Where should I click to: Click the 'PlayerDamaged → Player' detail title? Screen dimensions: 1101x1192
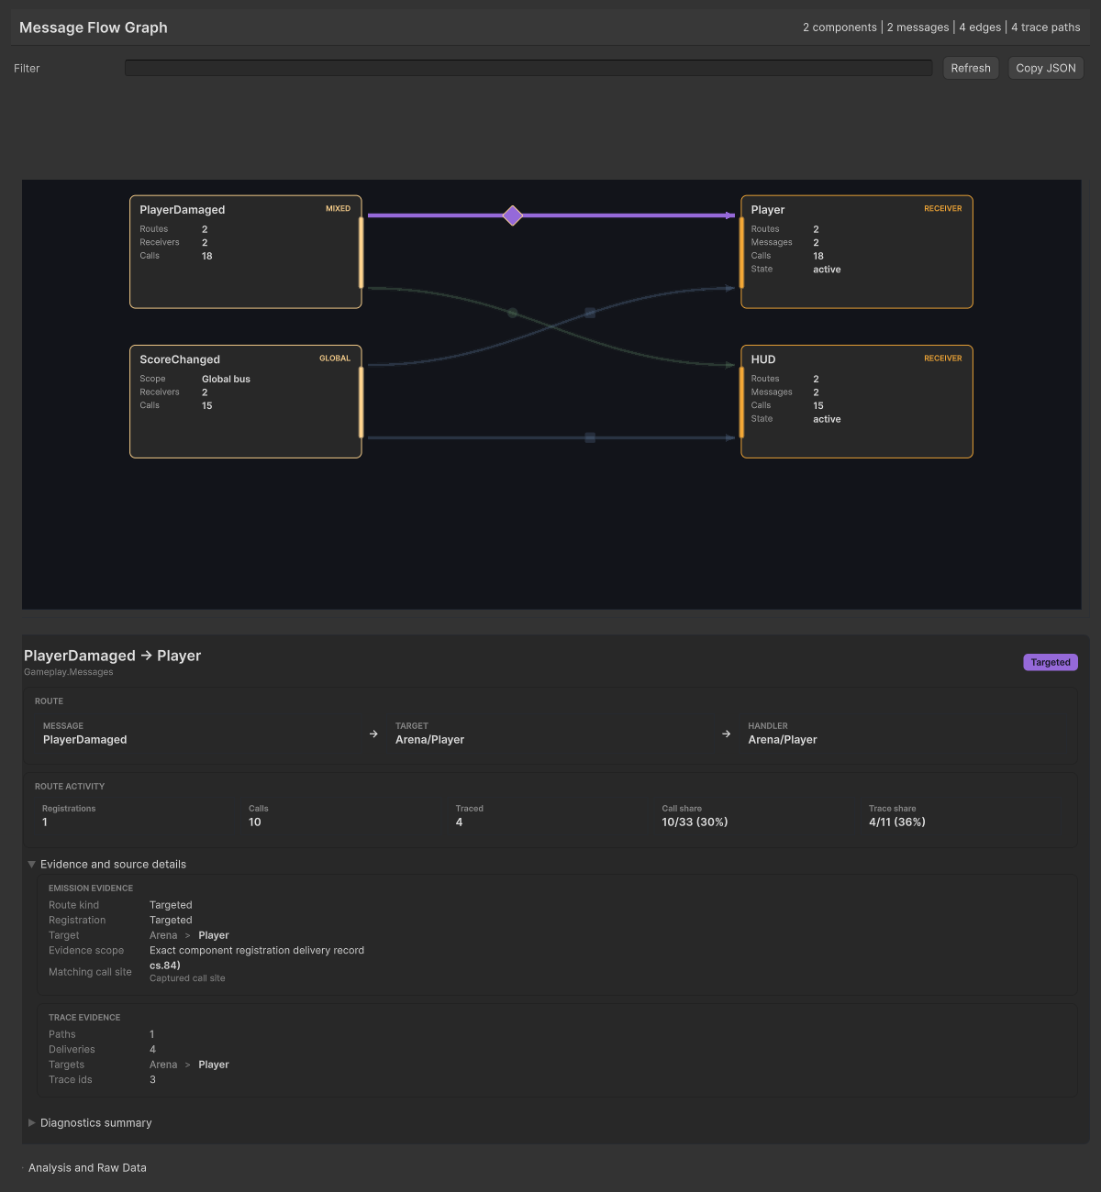112,656
